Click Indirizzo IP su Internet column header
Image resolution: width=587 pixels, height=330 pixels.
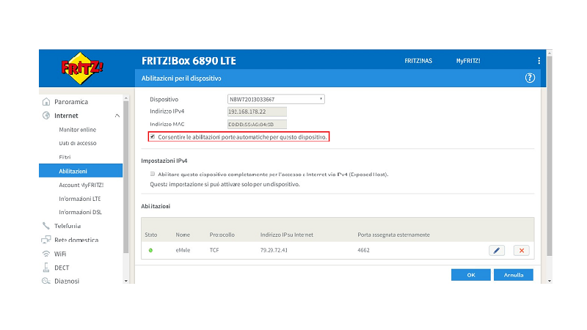coord(287,235)
